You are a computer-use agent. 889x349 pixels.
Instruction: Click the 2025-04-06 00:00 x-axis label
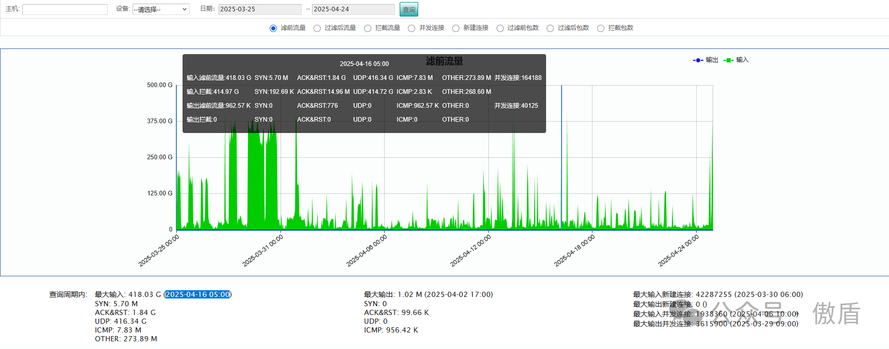coord(367,251)
